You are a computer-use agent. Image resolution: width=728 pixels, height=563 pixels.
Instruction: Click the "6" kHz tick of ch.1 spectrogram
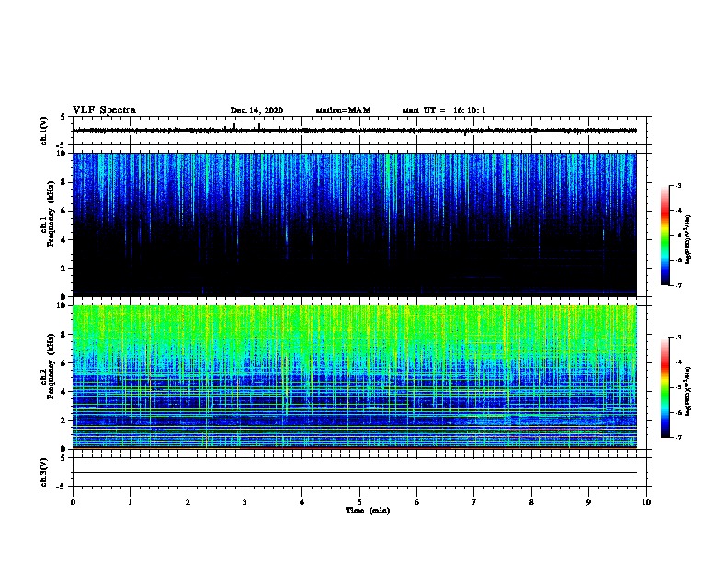coord(64,211)
